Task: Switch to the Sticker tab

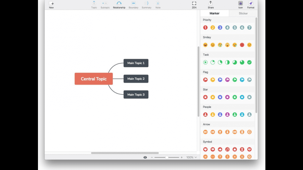Action: point(243,13)
